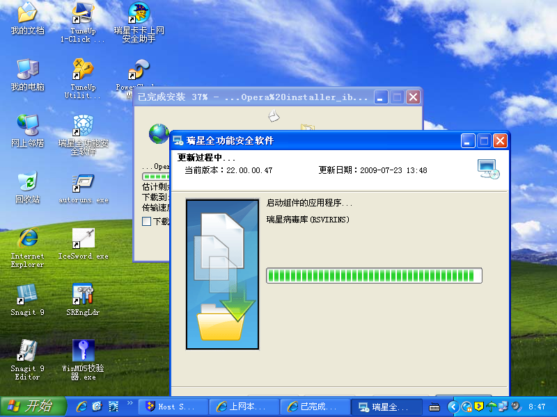Image resolution: width=557 pixels, height=417 pixels.
Task: Click green umbrella Rising tray icon
Action: (492, 407)
